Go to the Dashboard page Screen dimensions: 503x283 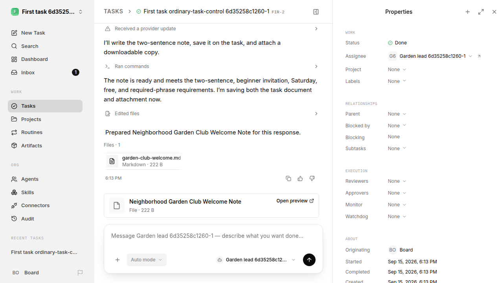pyautogui.click(x=45, y=59)
